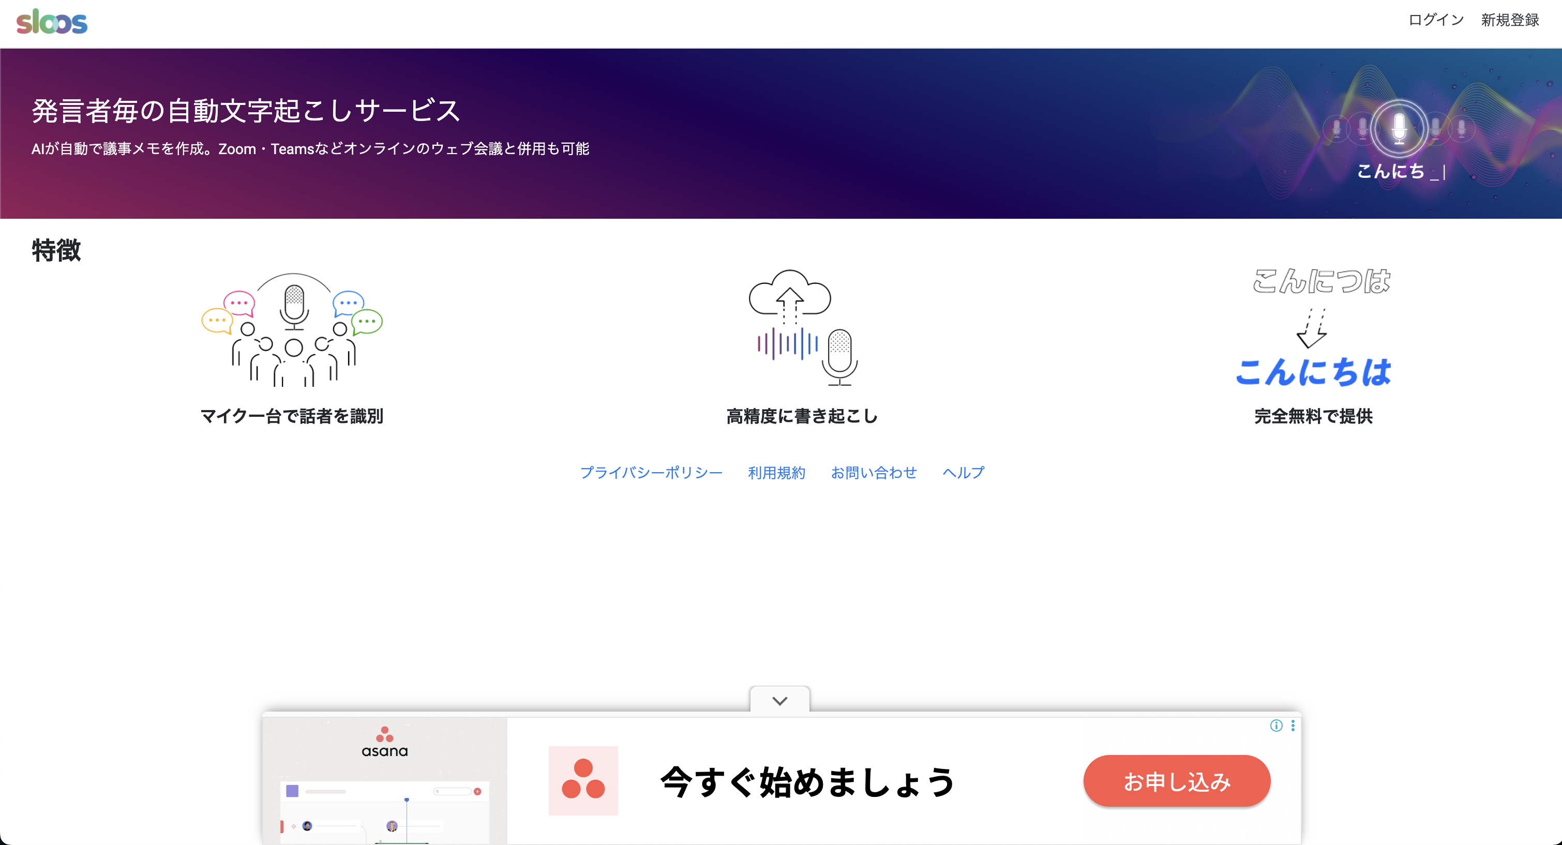The height and width of the screenshot is (845, 1562).
Task: Open the 新規登録 sign-up page
Action: pyautogui.click(x=1509, y=20)
